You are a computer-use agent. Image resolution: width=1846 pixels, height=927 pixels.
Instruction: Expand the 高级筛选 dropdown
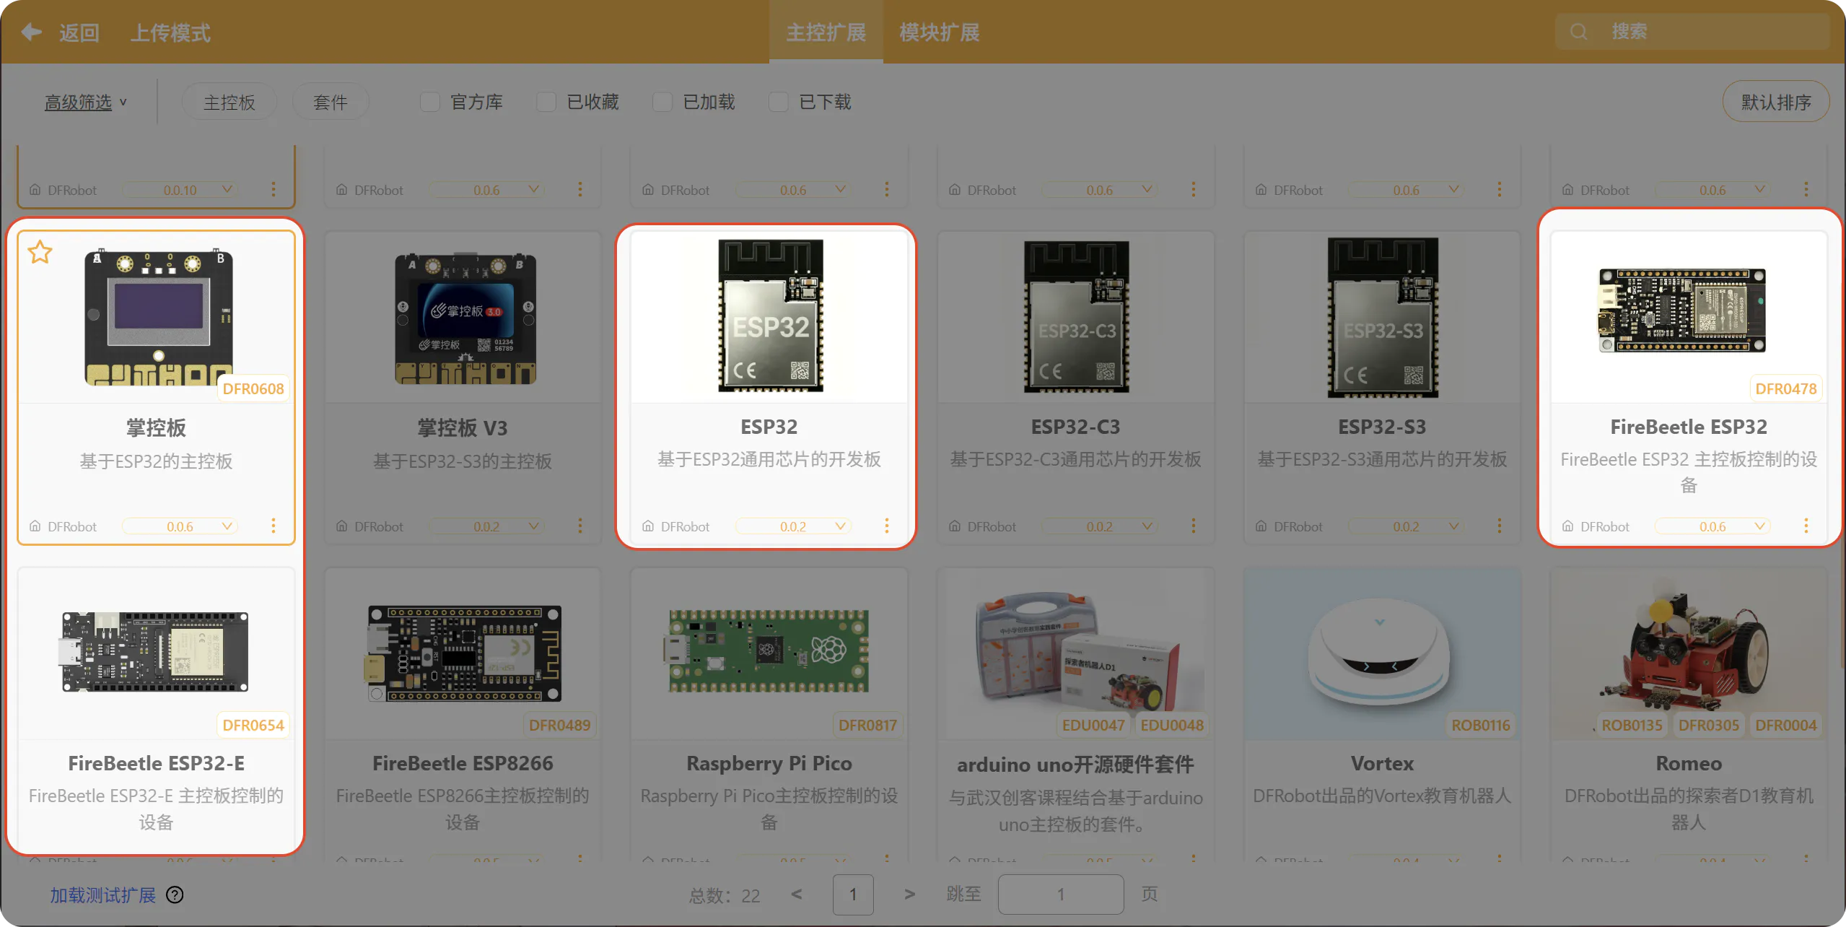click(x=85, y=103)
